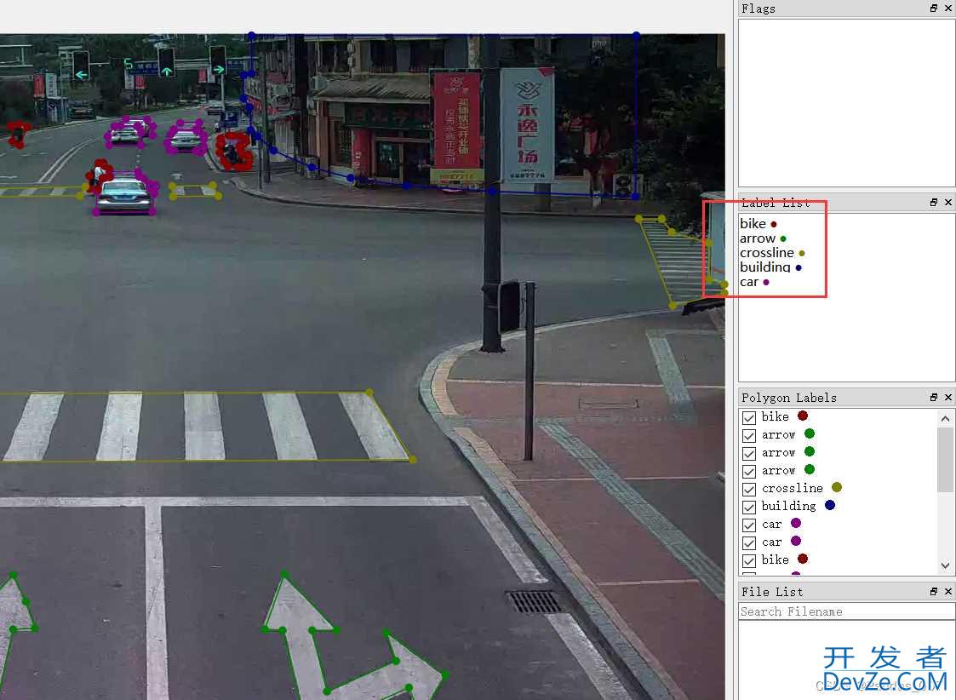Select crossline in the Label List
This screenshot has height=700, width=956.
tap(772, 253)
